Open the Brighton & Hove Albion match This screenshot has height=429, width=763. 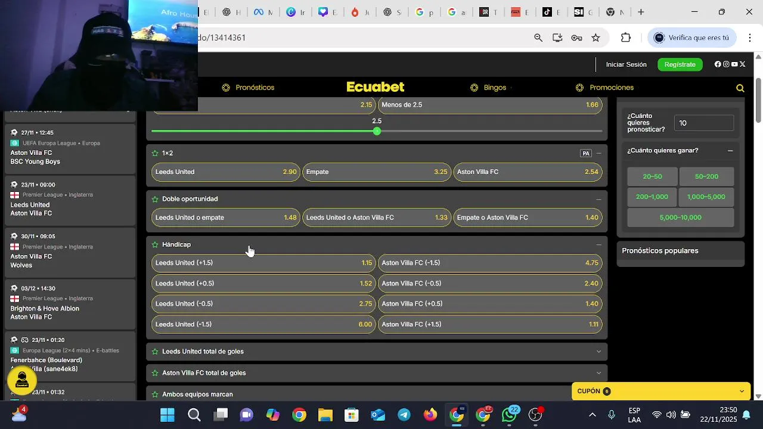pyautogui.click(x=70, y=303)
